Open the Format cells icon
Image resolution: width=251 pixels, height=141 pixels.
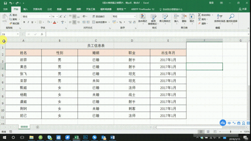click(192, 16)
